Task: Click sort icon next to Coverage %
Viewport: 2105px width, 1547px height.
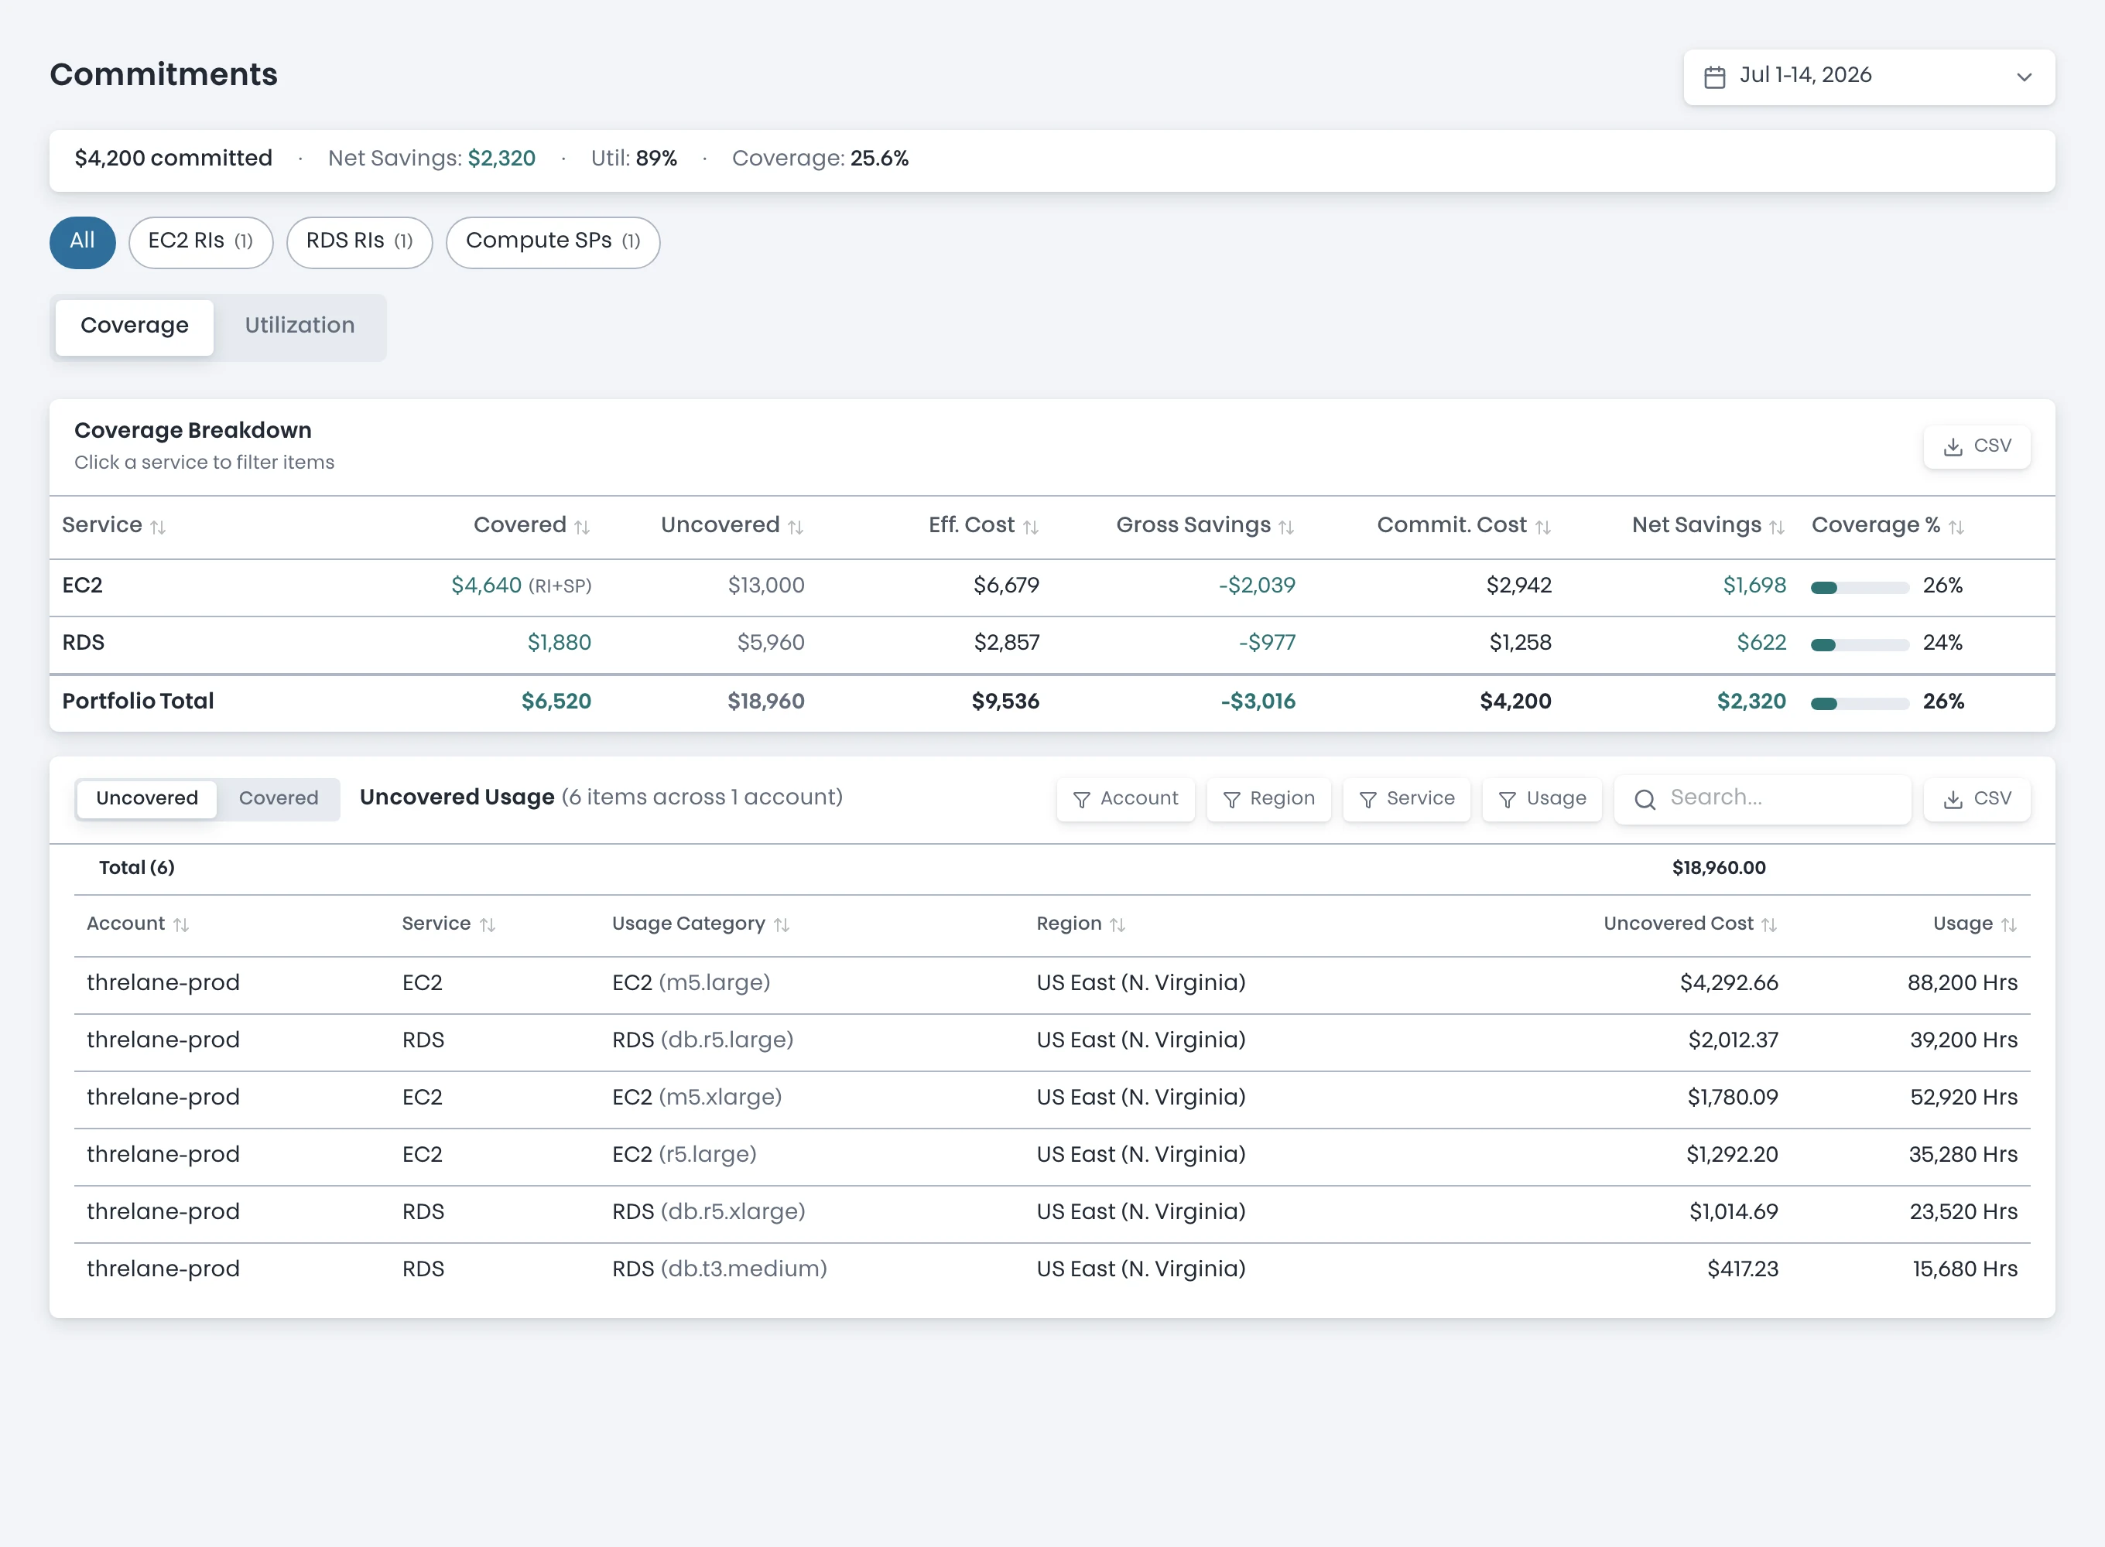Action: pyautogui.click(x=1956, y=528)
